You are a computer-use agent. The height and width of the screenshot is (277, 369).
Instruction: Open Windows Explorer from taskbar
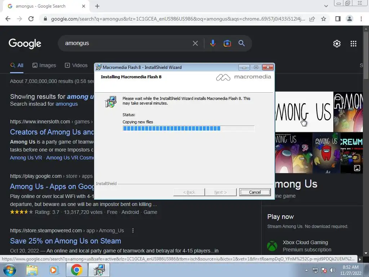pyautogui.click(x=32, y=270)
